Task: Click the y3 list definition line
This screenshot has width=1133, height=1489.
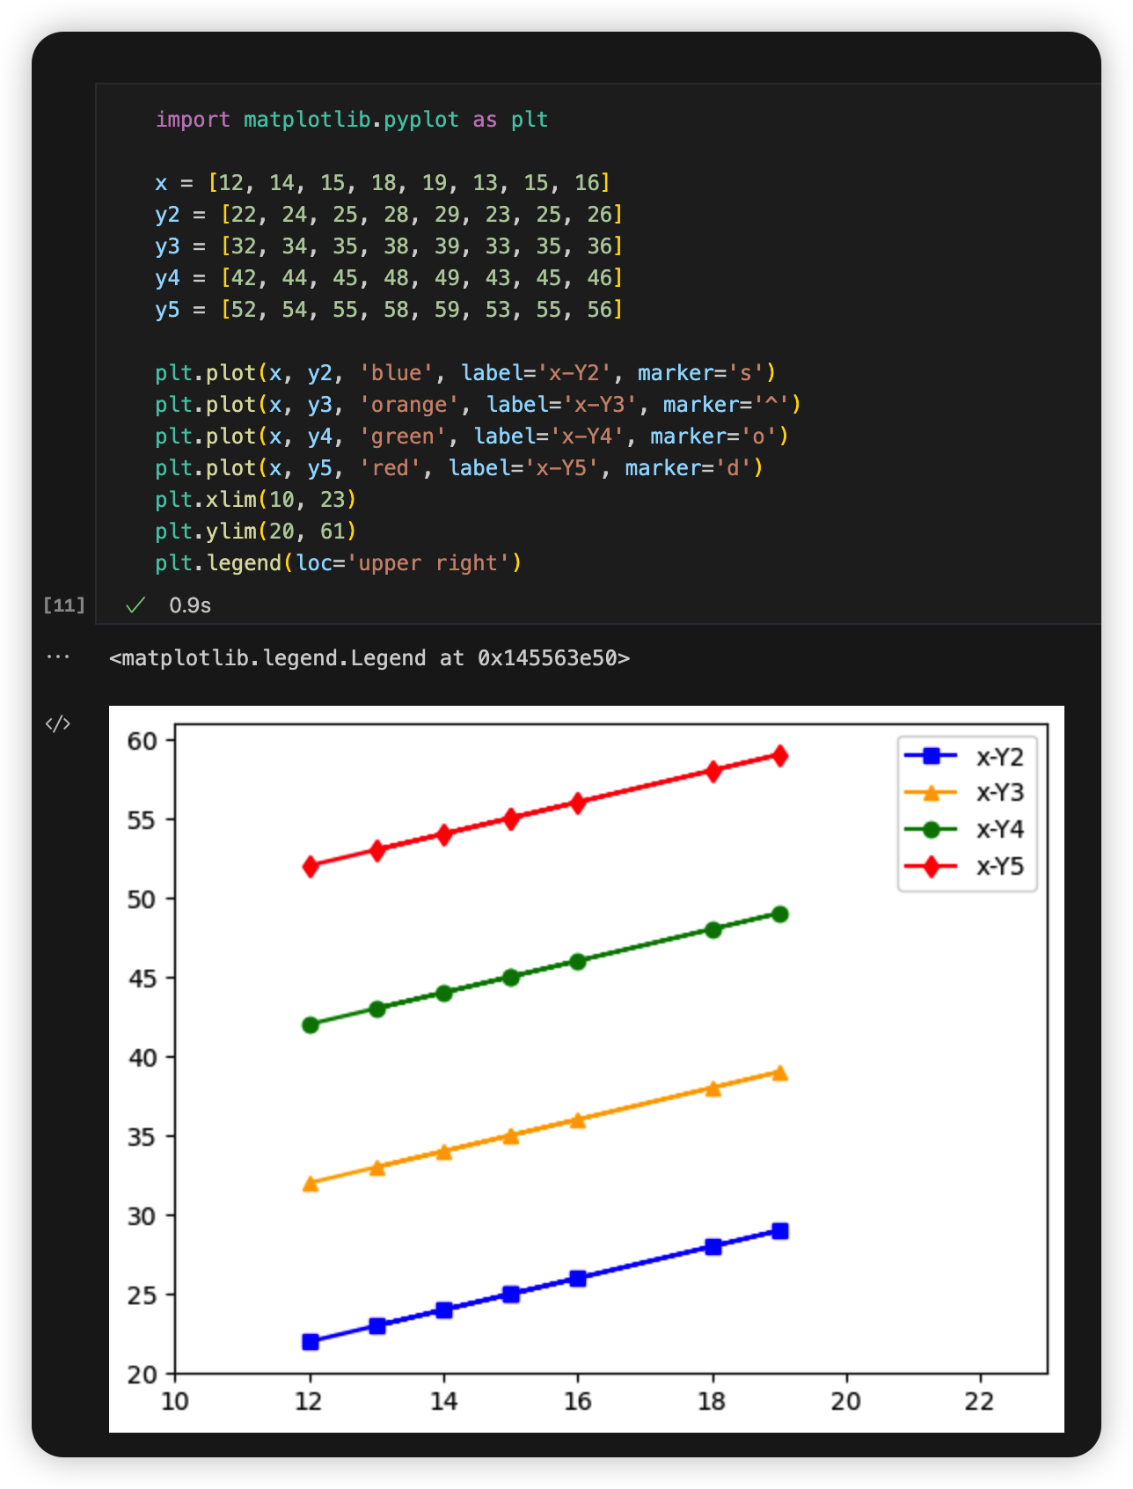Action: pos(389,246)
